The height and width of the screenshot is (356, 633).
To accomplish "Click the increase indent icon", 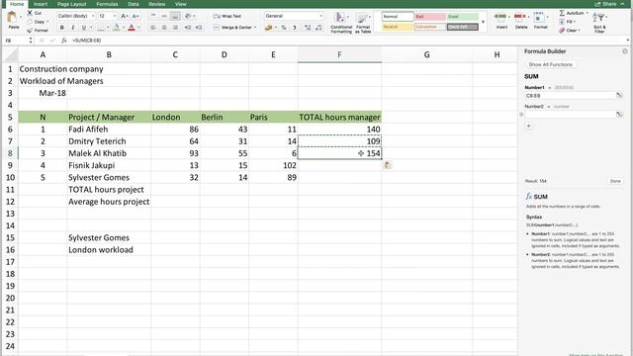I will tap(199, 28).
